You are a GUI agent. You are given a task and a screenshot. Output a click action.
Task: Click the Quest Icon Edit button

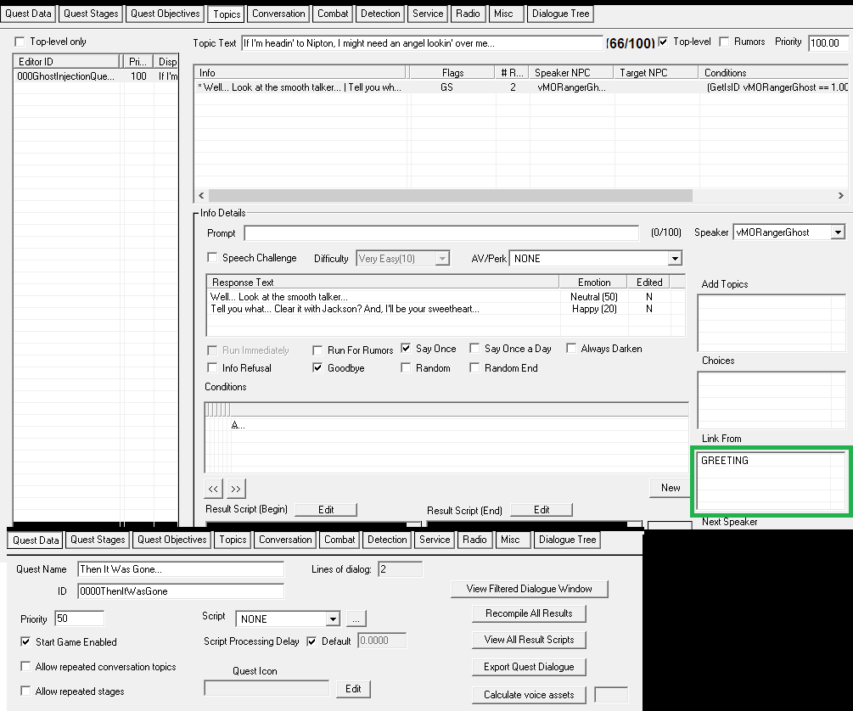(353, 689)
